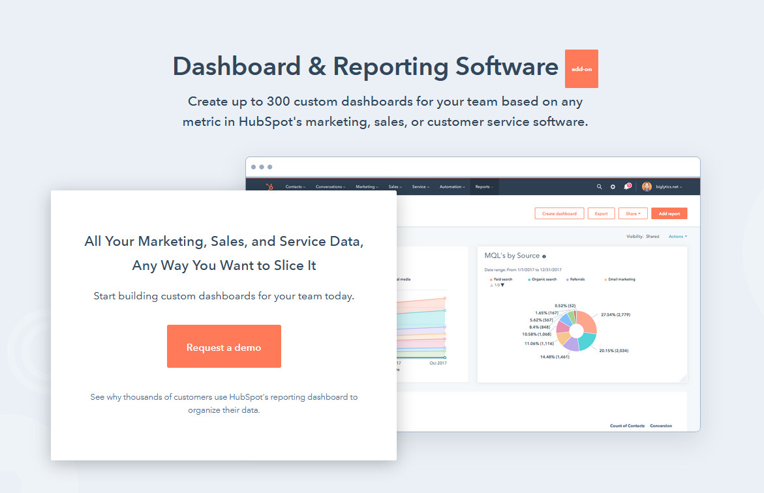
Task: Open the Automation menu
Action: point(452,187)
